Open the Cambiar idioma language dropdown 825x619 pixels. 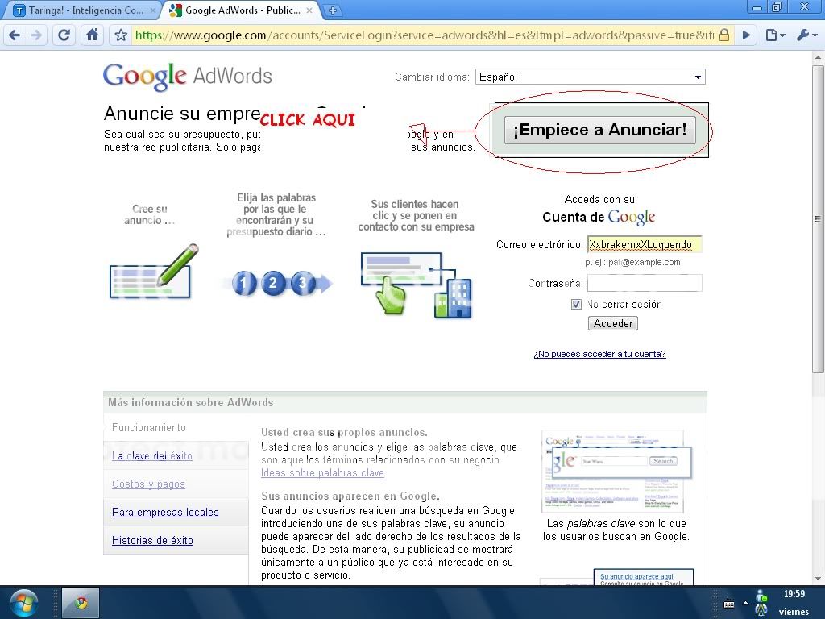[x=591, y=77]
